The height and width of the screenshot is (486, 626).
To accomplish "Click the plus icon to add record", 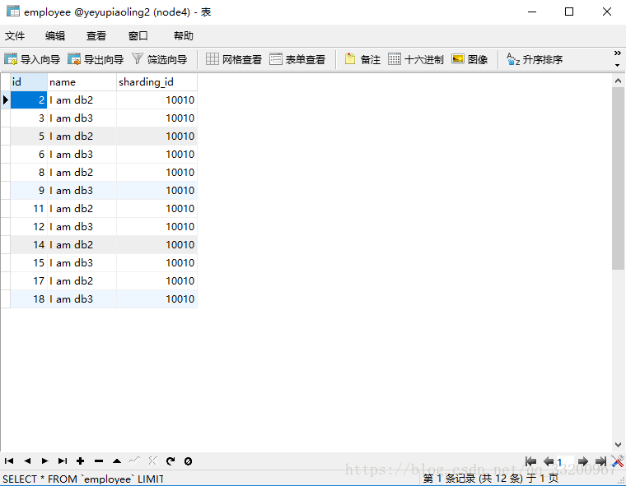I will 81,461.
